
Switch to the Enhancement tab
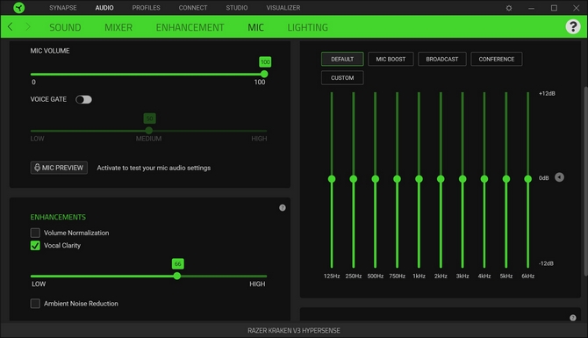pyautogui.click(x=190, y=27)
